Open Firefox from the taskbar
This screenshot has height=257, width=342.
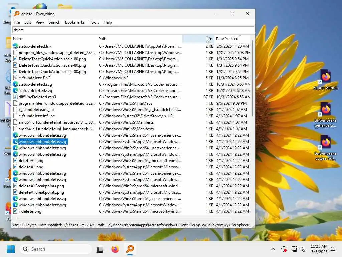[x=115, y=249]
